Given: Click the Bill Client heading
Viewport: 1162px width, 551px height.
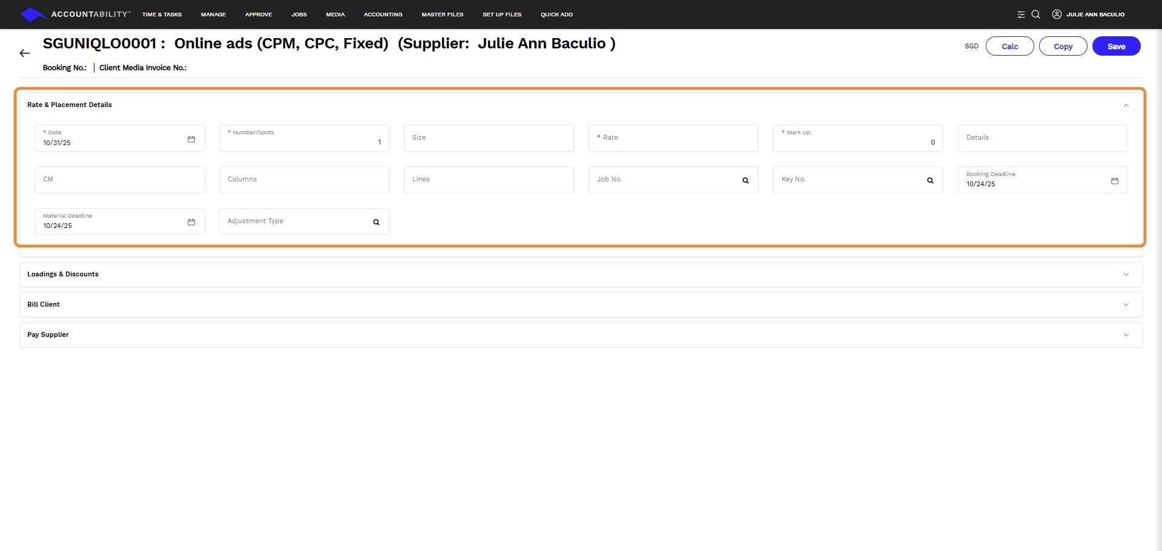Looking at the screenshot, I should pyautogui.click(x=44, y=304).
